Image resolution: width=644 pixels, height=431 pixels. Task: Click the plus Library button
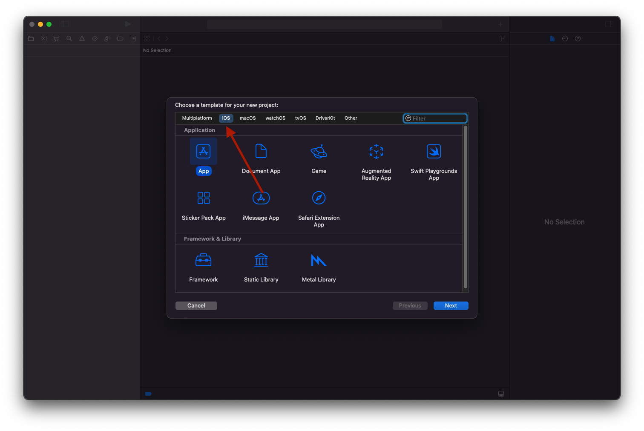click(x=500, y=24)
